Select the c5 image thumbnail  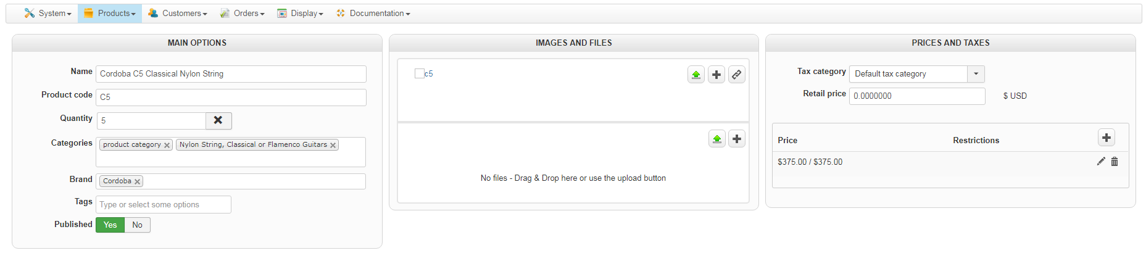[420, 73]
